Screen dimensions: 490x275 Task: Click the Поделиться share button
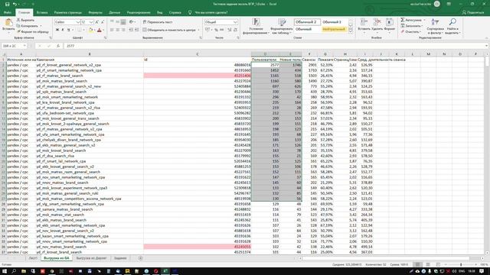point(473,12)
